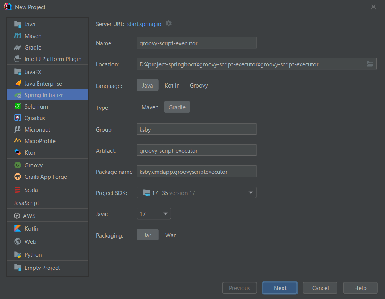
Task: Click the Java Enterprise icon
Action: click(18, 83)
